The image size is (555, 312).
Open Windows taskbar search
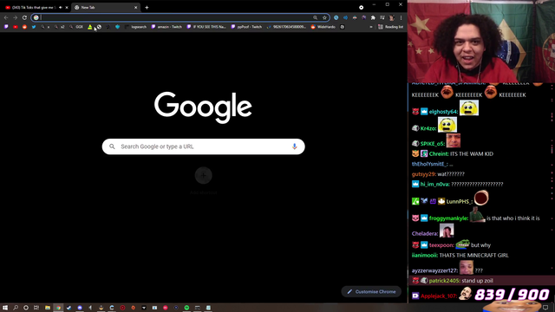16,308
